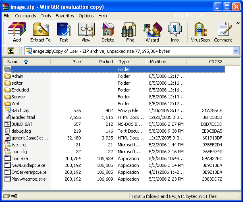Click the mpc.exe application icon
Image resolution: width=243 pixels, height=202 pixels.
(8, 158)
